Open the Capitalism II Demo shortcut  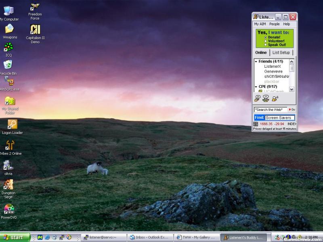(35, 30)
